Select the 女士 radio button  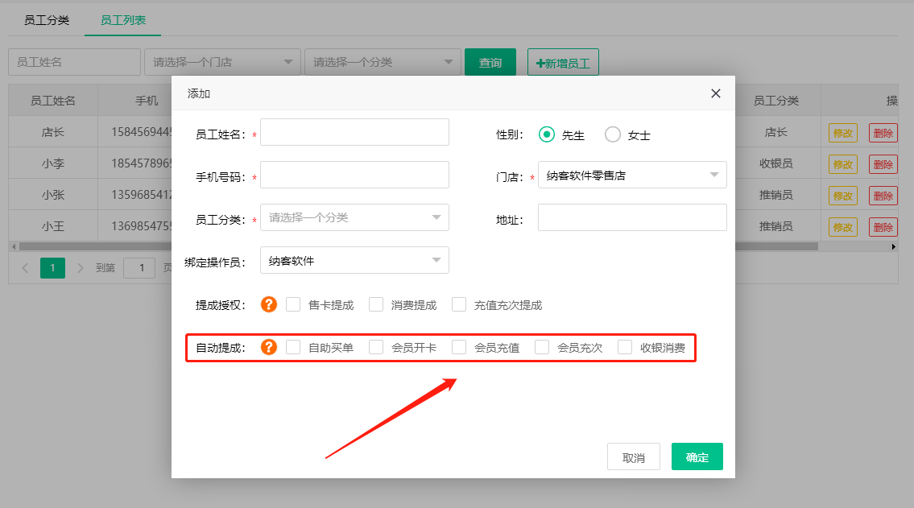click(613, 134)
